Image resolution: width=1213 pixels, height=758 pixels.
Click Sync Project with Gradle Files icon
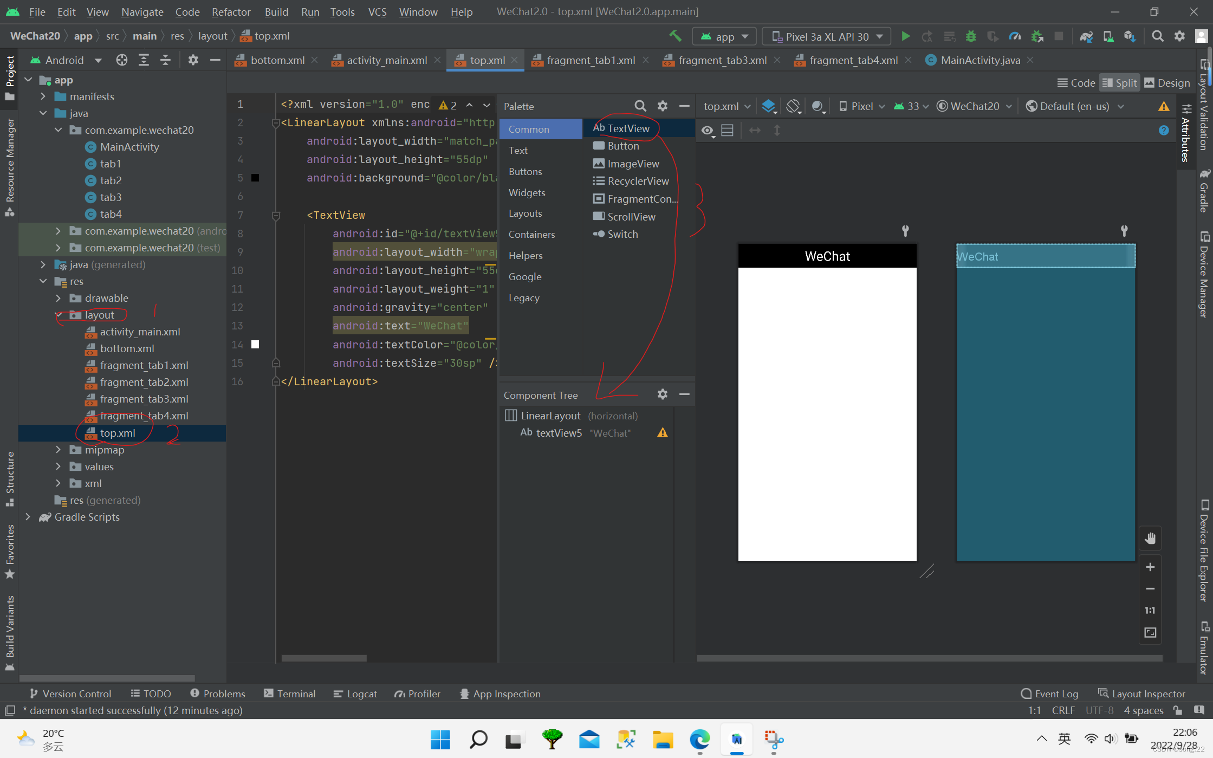pyautogui.click(x=1086, y=36)
